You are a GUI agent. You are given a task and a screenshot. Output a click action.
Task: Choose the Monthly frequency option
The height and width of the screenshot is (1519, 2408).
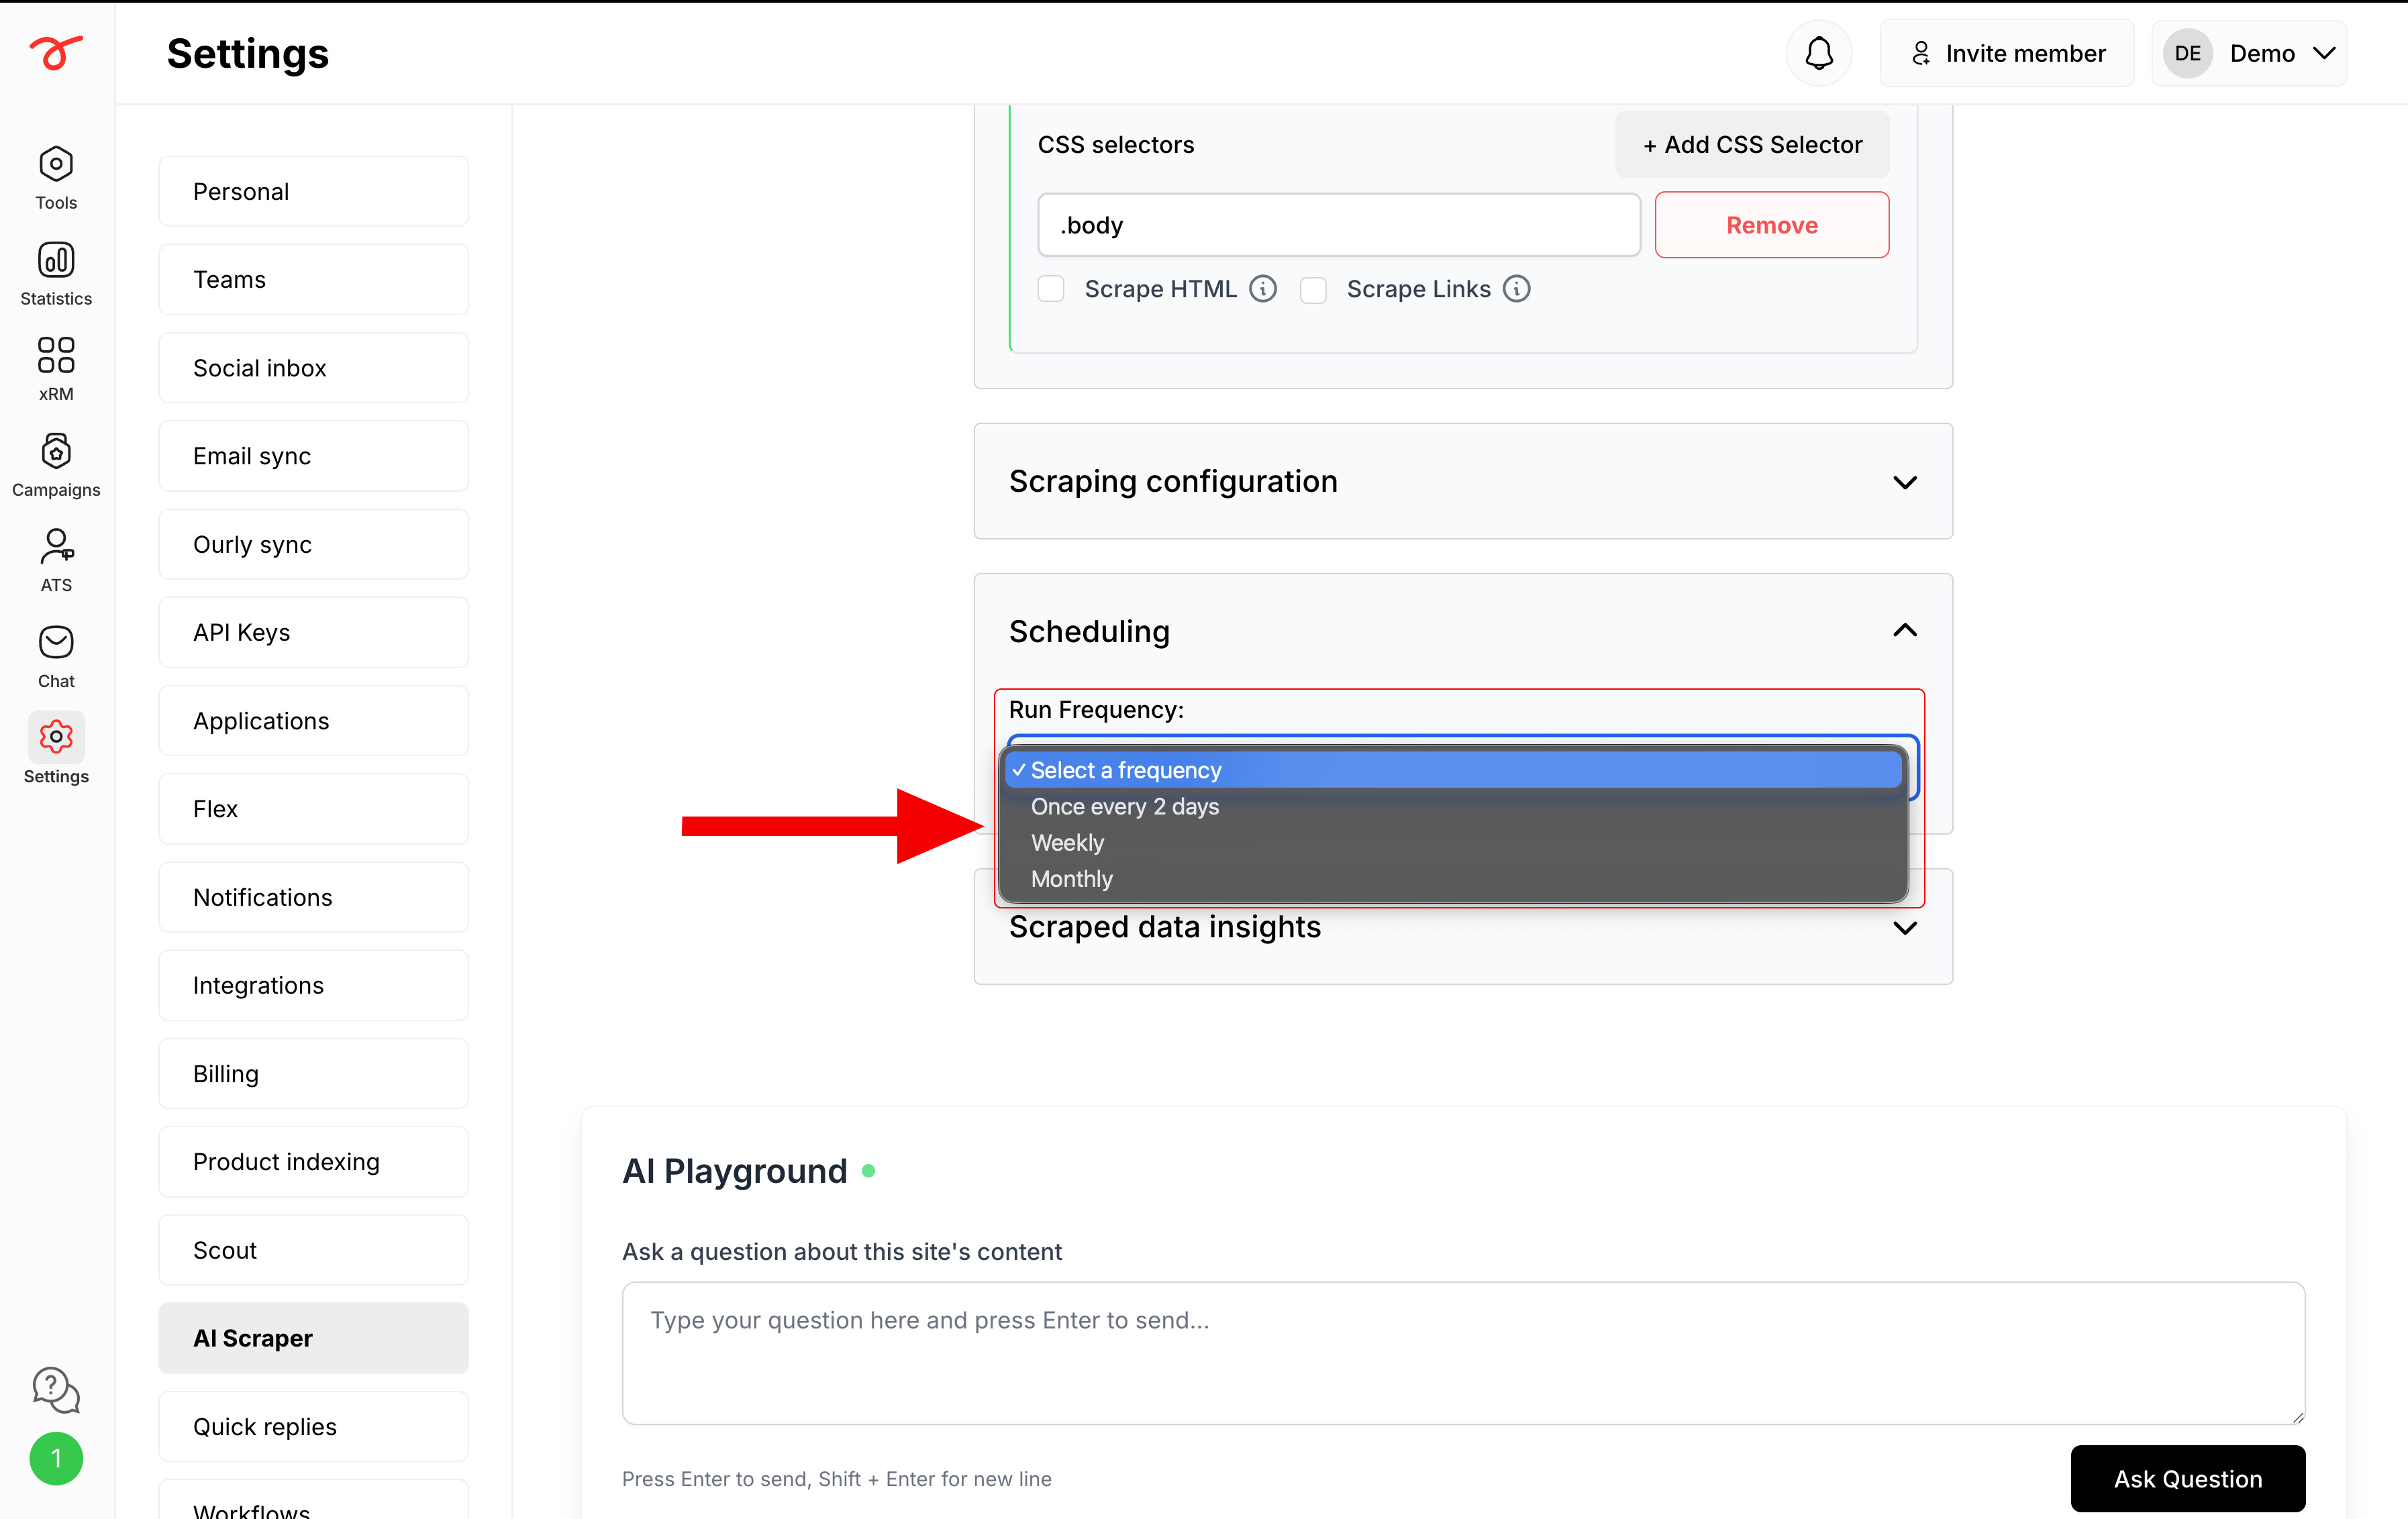click(x=1454, y=879)
